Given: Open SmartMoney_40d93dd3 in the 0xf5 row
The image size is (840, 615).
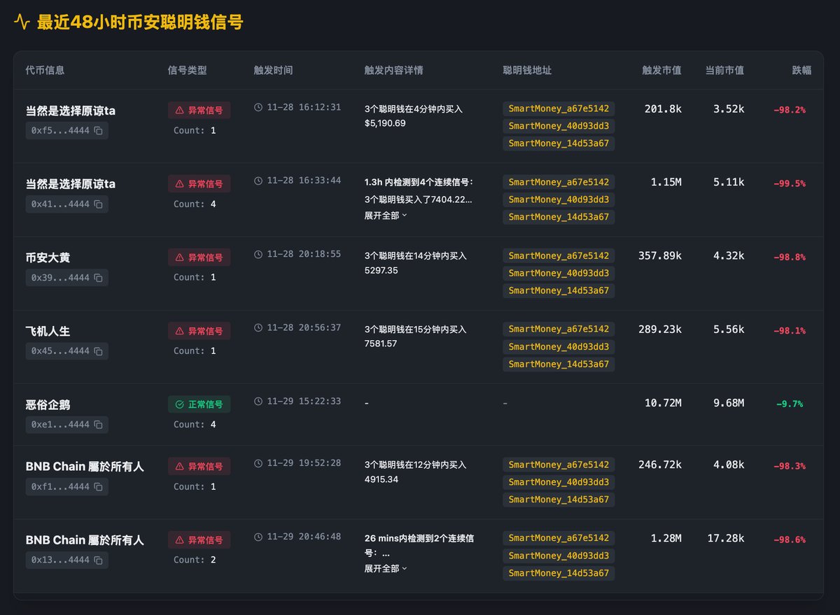Looking at the screenshot, I should pyautogui.click(x=559, y=126).
